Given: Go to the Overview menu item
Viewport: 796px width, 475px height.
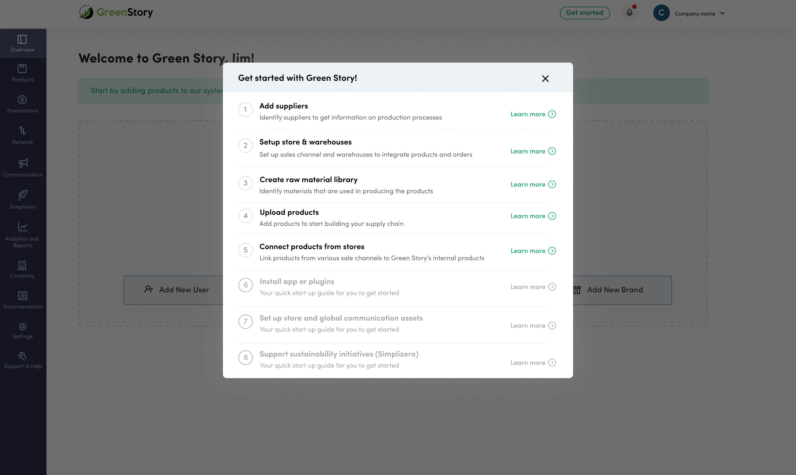Looking at the screenshot, I should click(22, 43).
